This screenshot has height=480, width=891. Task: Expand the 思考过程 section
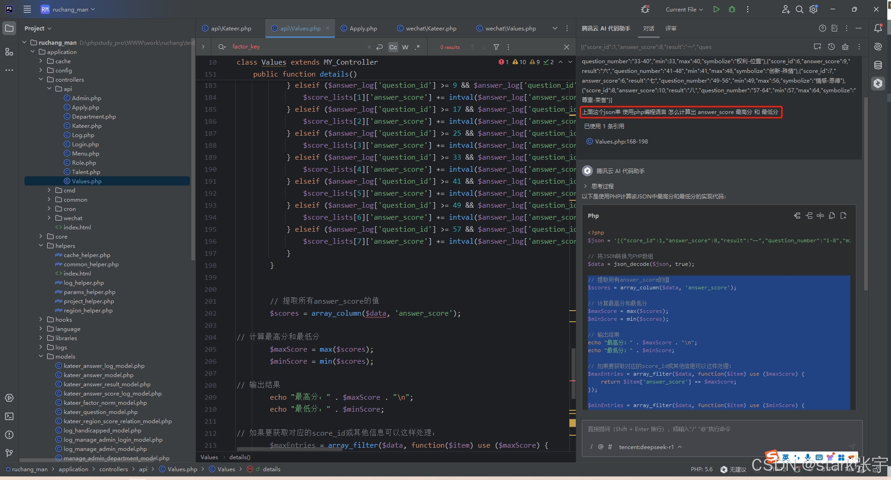599,186
